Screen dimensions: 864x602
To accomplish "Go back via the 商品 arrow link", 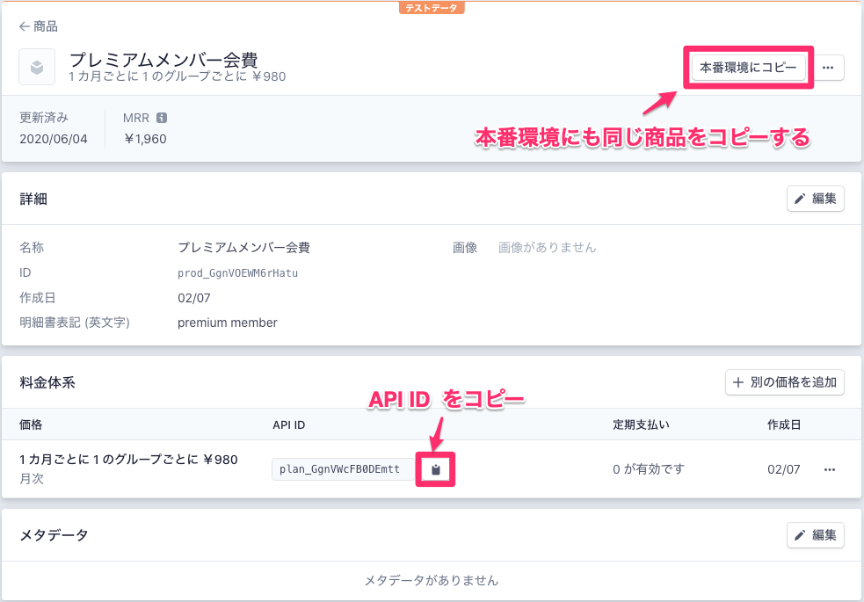I will (x=39, y=25).
